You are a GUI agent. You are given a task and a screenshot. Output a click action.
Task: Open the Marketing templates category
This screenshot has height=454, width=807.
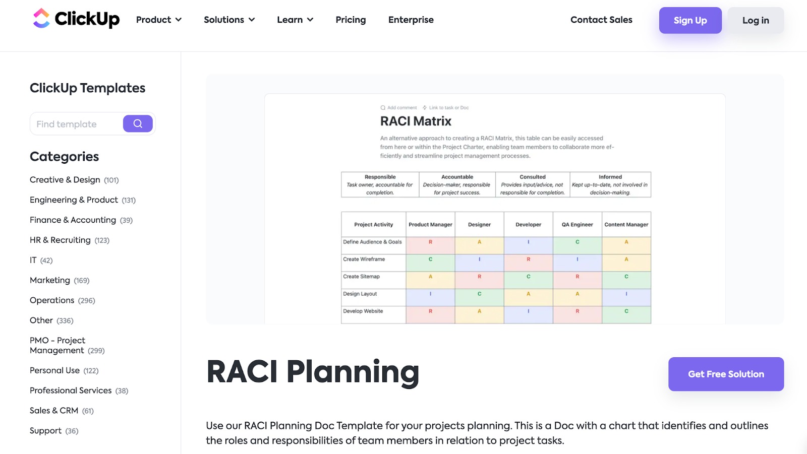(x=50, y=280)
